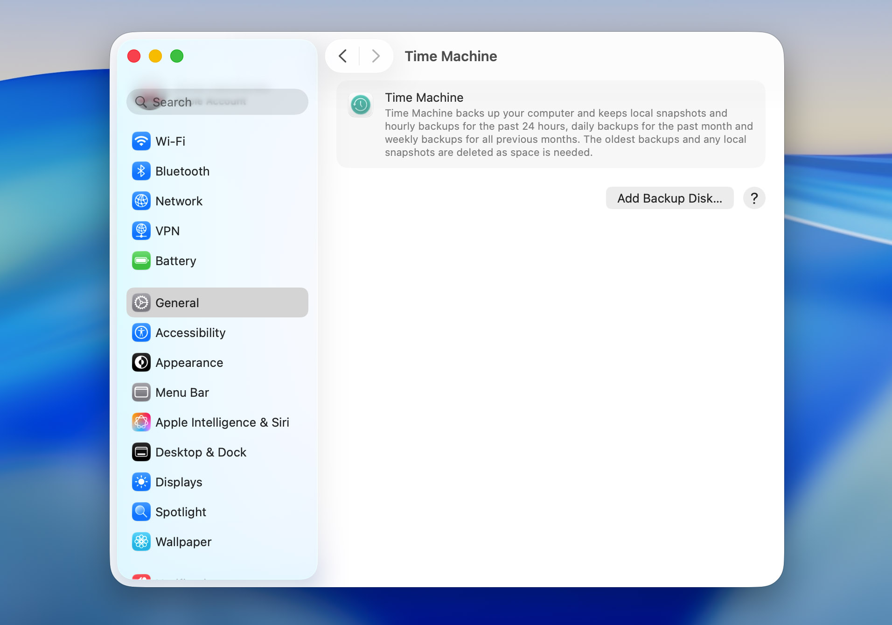892x625 pixels.
Task: Click the Time Machine page title
Action: pyautogui.click(x=451, y=56)
